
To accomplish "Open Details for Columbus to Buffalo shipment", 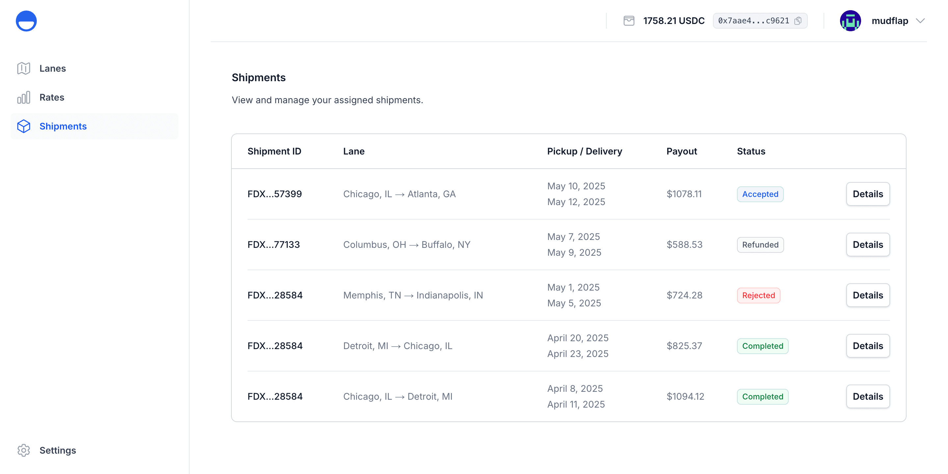I will [x=867, y=245].
